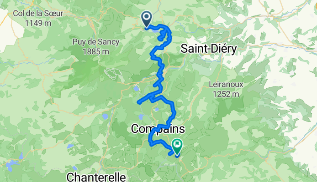Click the 1885 m elevation text
This screenshot has width=317, height=182.
[x=96, y=52]
